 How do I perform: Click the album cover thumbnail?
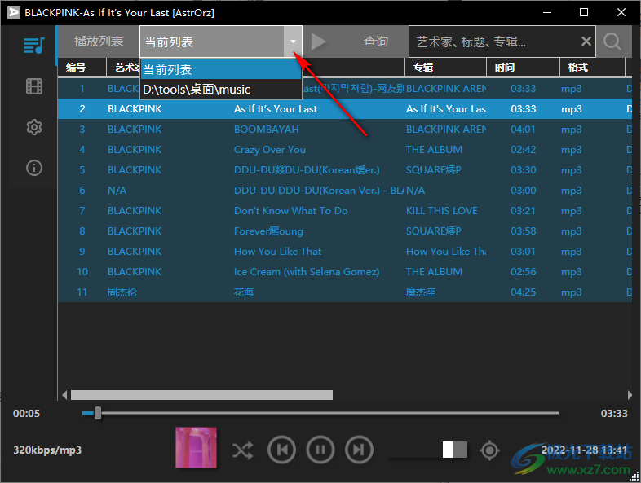pyautogui.click(x=197, y=447)
